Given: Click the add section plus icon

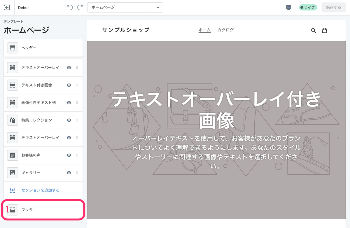Looking at the screenshot, I should (13, 190).
